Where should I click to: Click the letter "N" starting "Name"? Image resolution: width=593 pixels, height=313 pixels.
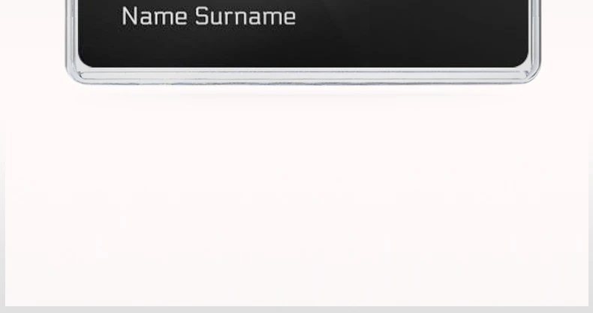click(128, 17)
